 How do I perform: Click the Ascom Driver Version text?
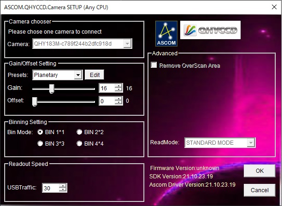coord(192,185)
